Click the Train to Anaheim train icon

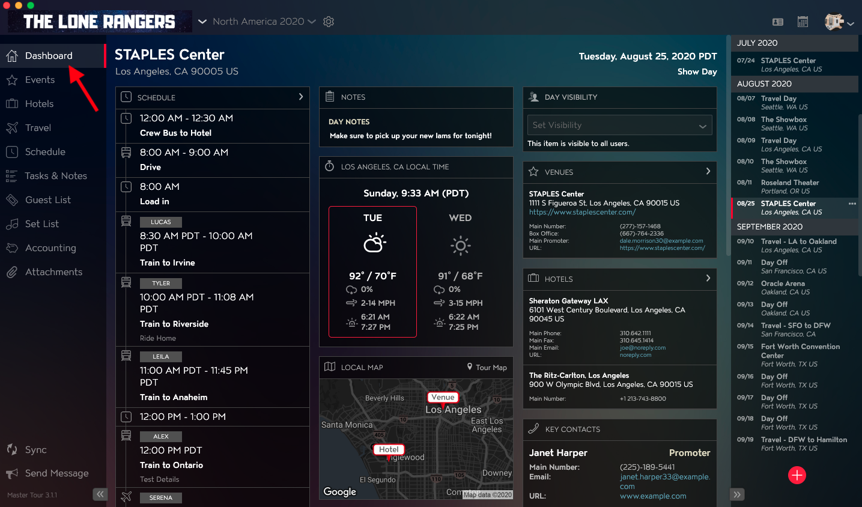click(126, 356)
